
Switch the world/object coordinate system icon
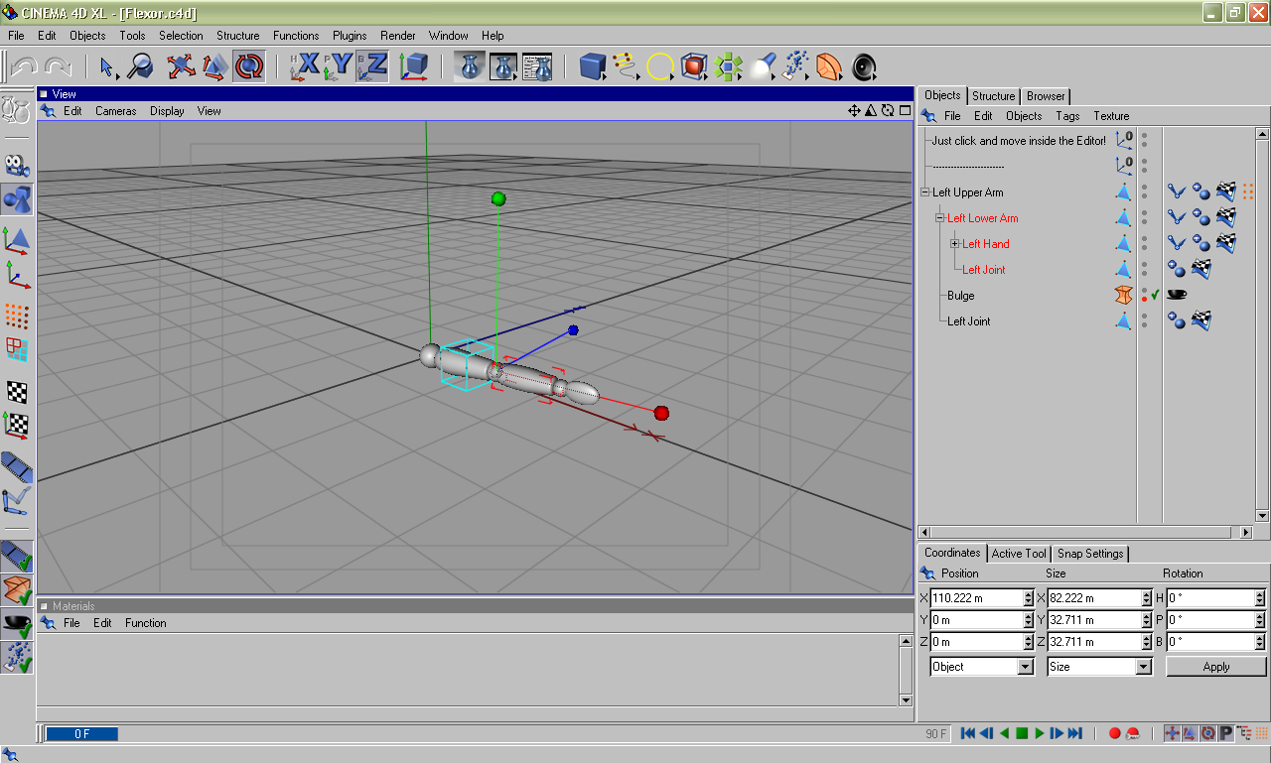413,66
